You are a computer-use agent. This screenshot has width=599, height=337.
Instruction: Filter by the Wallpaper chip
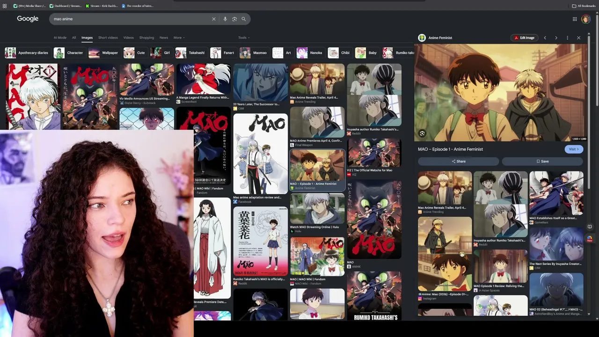click(103, 53)
